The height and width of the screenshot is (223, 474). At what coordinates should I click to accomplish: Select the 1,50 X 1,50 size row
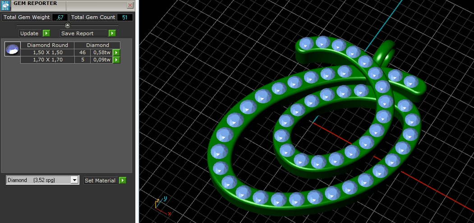click(x=48, y=52)
